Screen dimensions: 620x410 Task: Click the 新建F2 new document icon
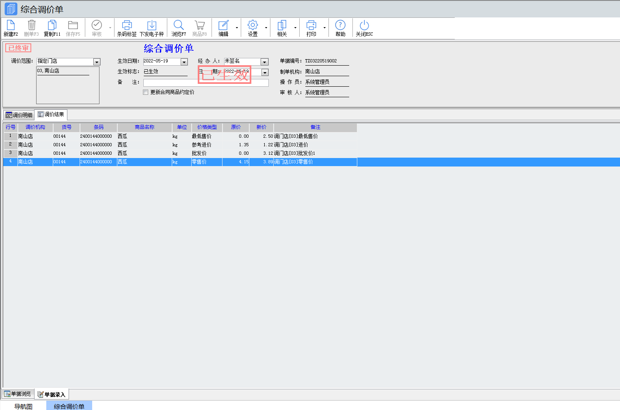click(x=11, y=26)
